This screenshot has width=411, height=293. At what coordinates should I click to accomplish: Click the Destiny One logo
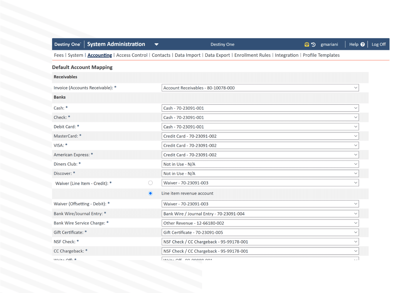pyautogui.click(x=67, y=44)
